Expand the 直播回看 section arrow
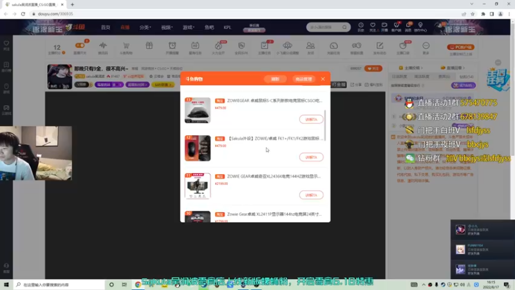Screen dimensions: 515x290 464,68
